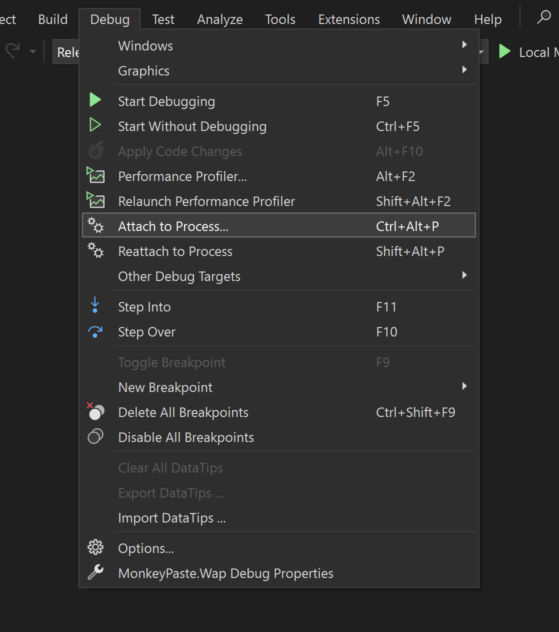The height and width of the screenshot is (632, 559).
Task: Click the Delete All Breakpoints icon
Action: pos(95,411)
